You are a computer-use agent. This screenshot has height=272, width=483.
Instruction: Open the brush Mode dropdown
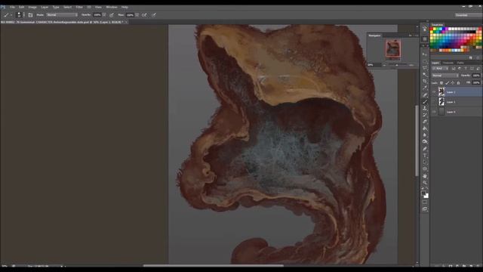coord(62,15)
